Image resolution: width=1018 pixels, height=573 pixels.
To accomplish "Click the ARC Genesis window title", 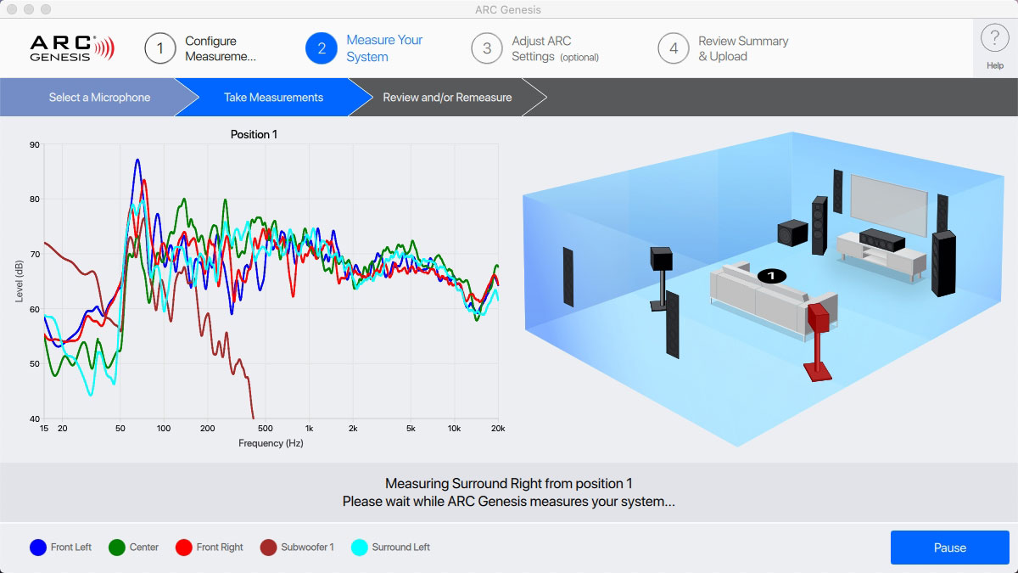I will [x=509, y=9].
